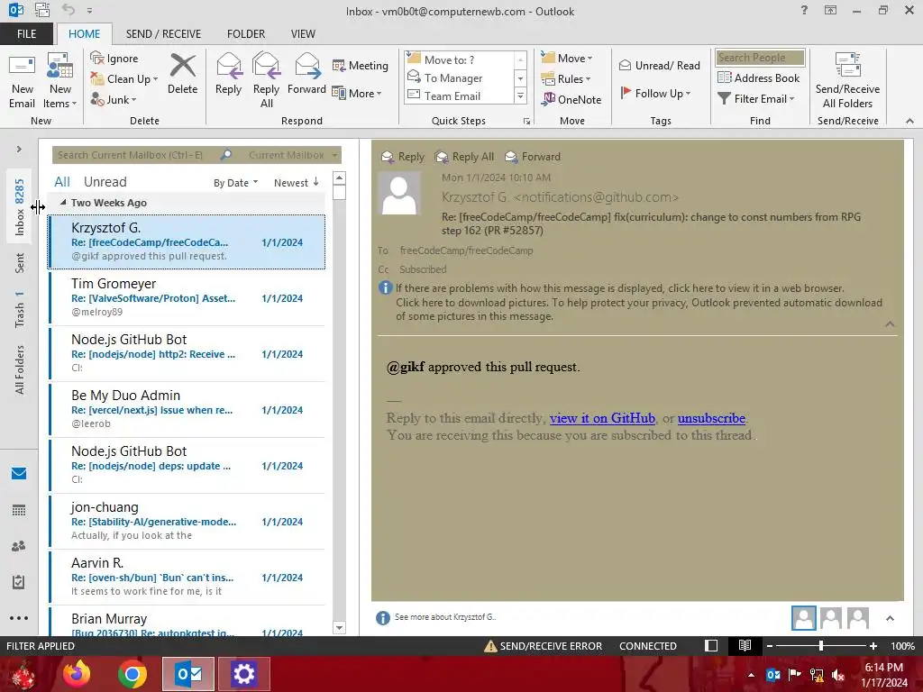Switch to Tasks view
The height and width of the screenshot is (692, 923).
pyautogui.click(x=19, y=582)
